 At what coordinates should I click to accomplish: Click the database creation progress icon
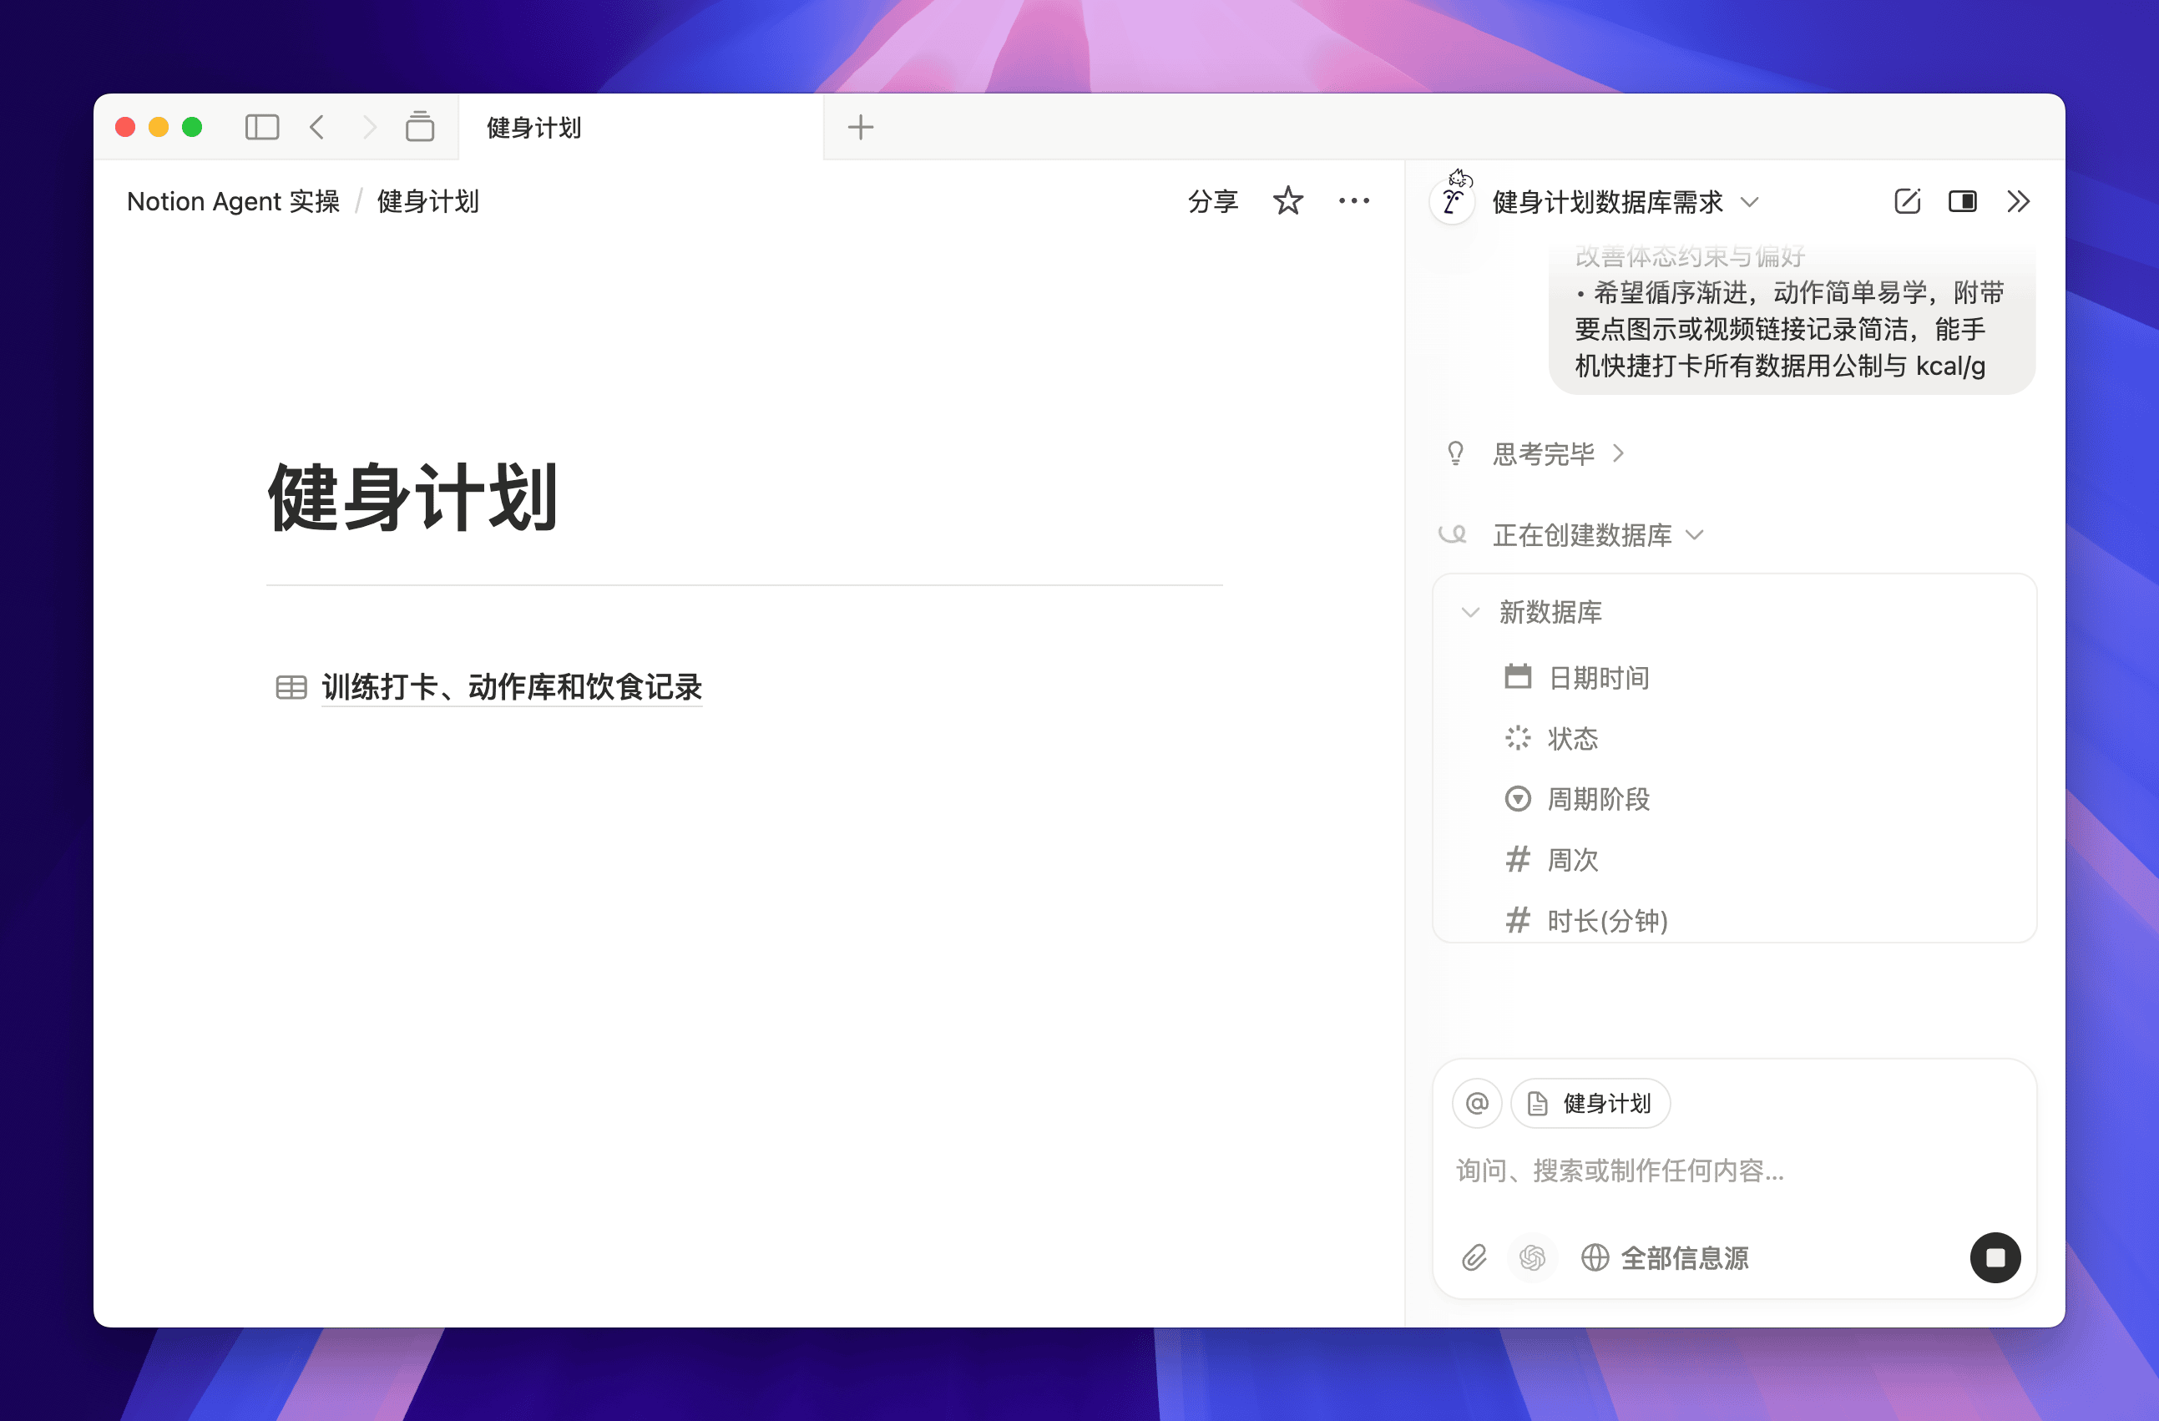click(x=1454, y=534)
